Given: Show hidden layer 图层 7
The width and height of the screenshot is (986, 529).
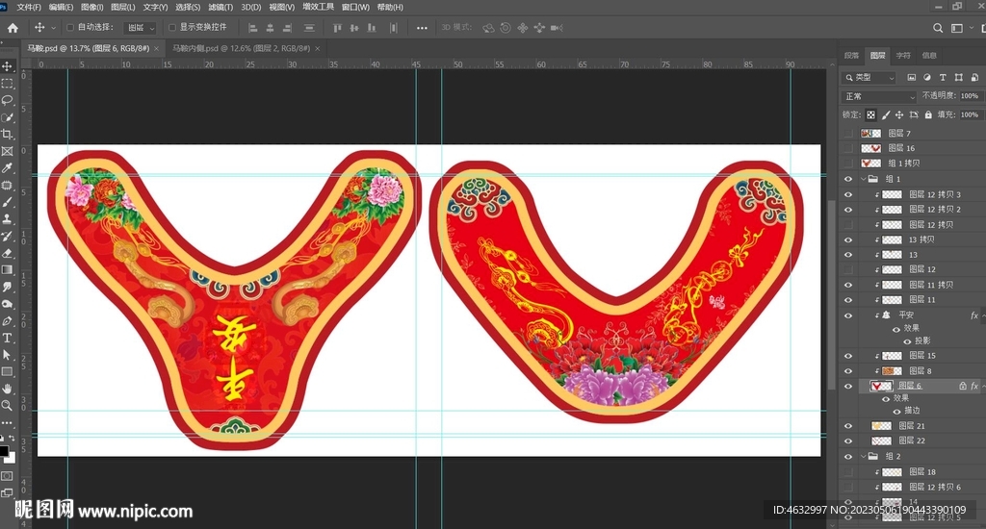Looking at the screenshot, I should [848, 133].
